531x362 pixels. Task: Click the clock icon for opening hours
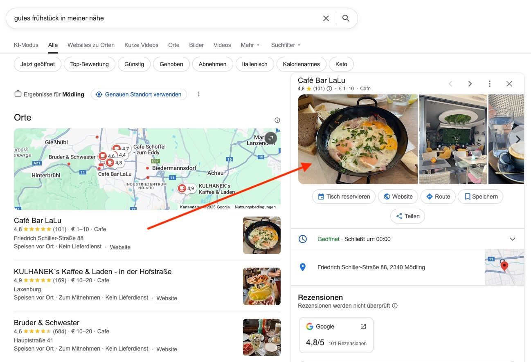[x=303, y=239]
